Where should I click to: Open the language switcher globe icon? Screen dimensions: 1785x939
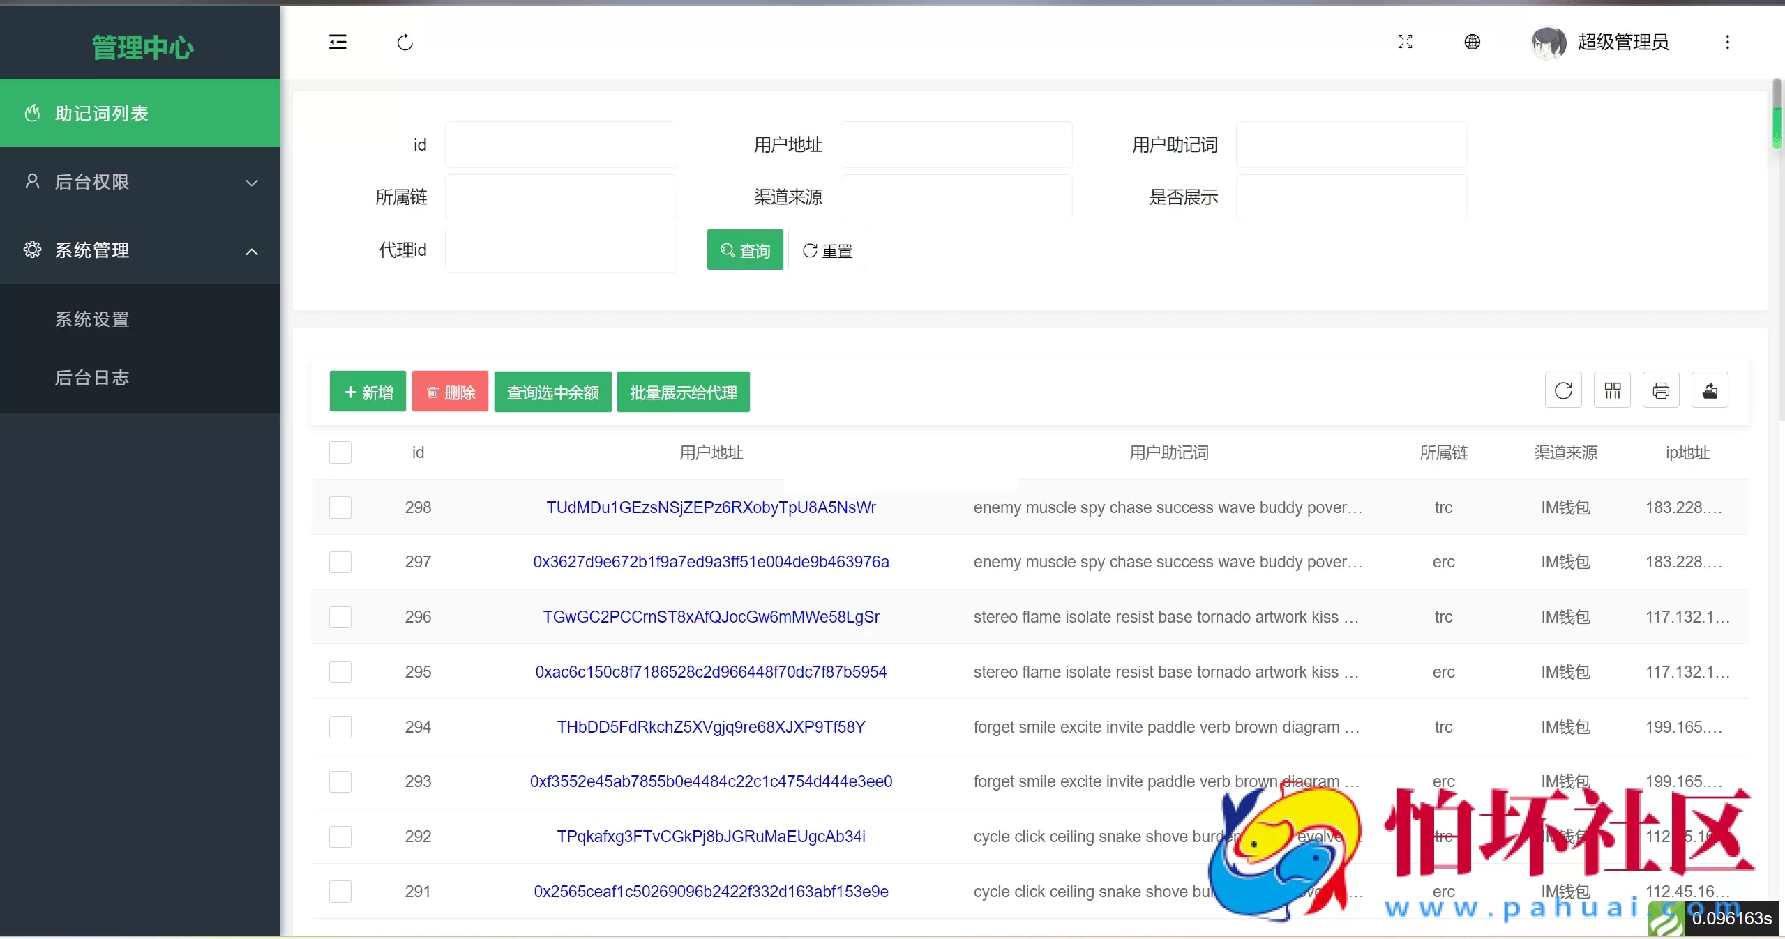(1473, 41)
